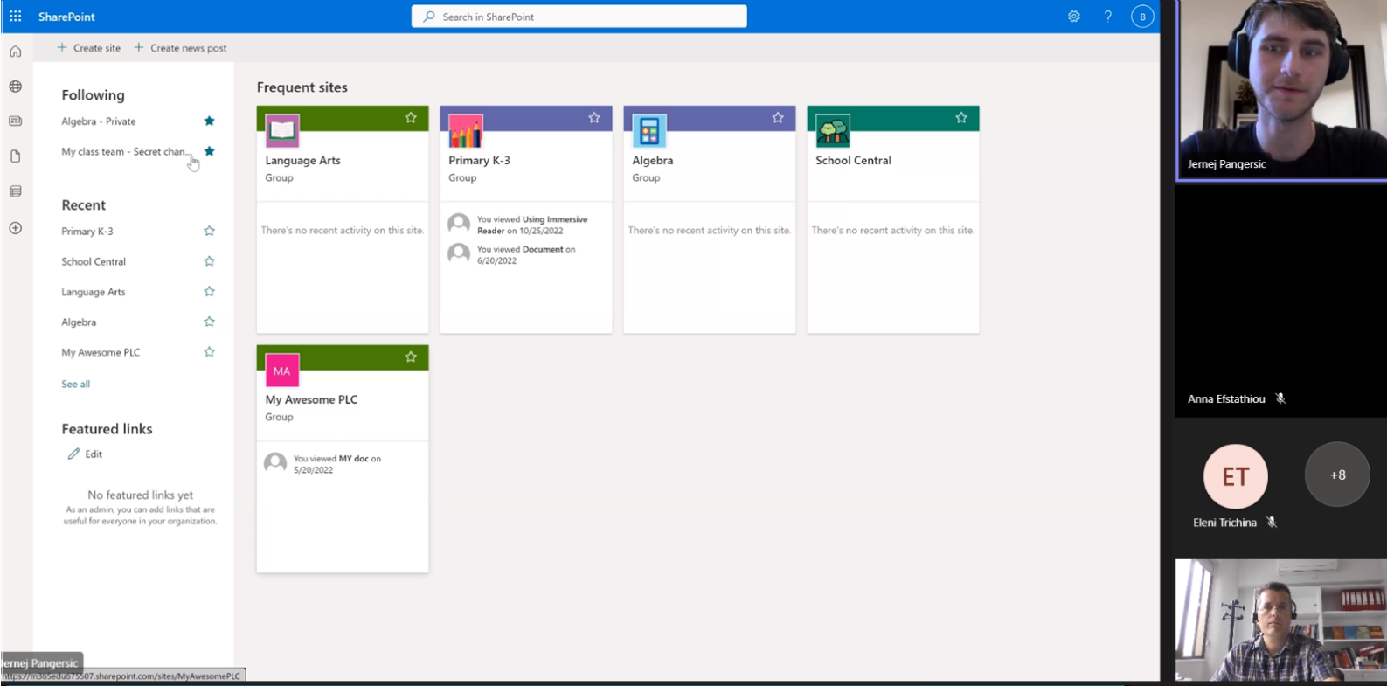This screenshot has width=1387, height=686.
Task: Open the app launcher waffle icon
Action: (16, 17)
